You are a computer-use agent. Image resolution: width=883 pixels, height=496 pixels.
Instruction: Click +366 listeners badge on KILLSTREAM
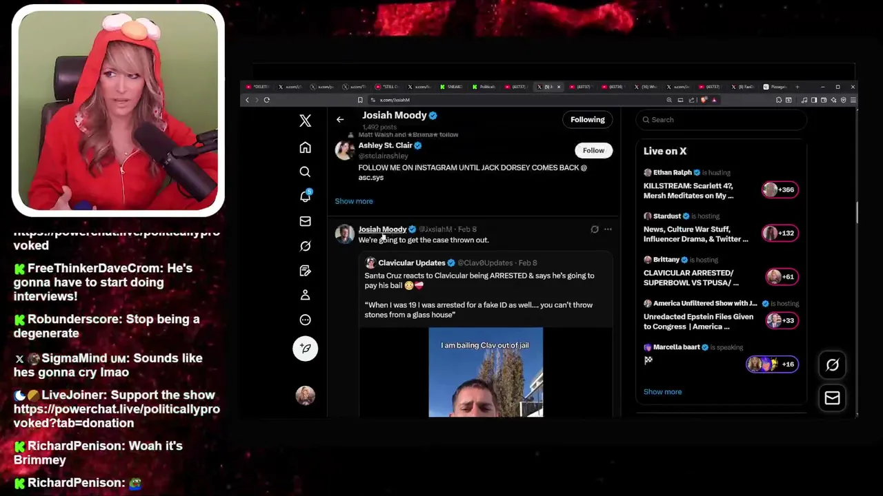coord(780,189)
